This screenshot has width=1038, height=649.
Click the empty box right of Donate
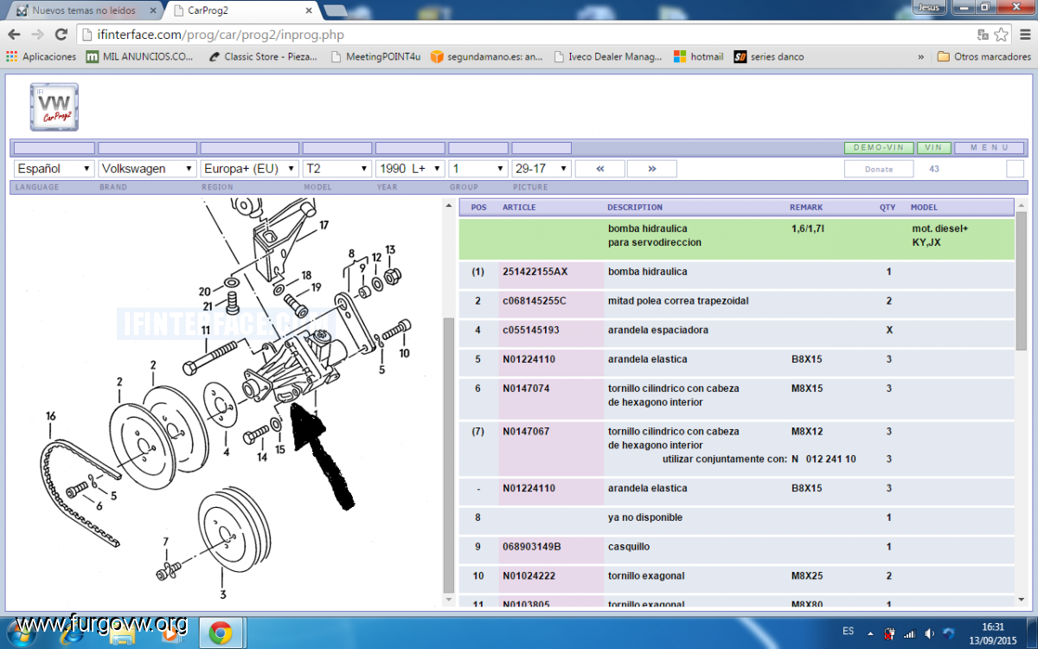click(1016, 169)
